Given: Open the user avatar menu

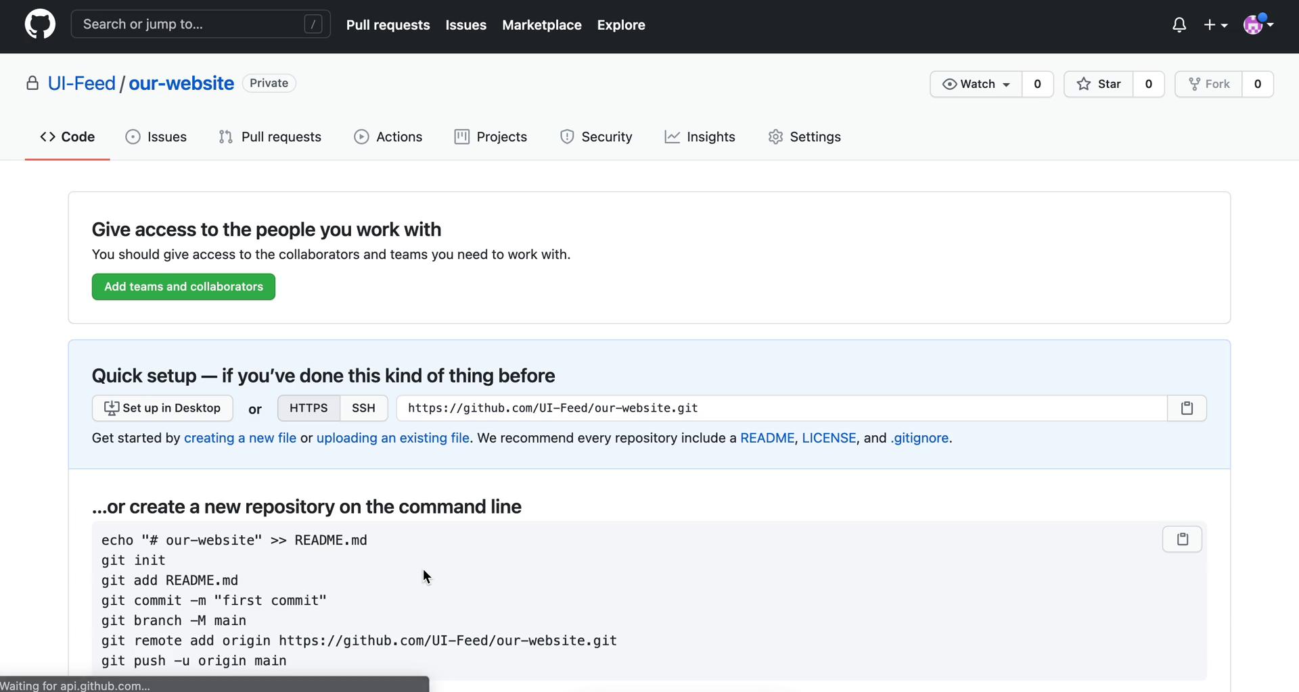Looking at the screenshot, I should pos(1258,24).
